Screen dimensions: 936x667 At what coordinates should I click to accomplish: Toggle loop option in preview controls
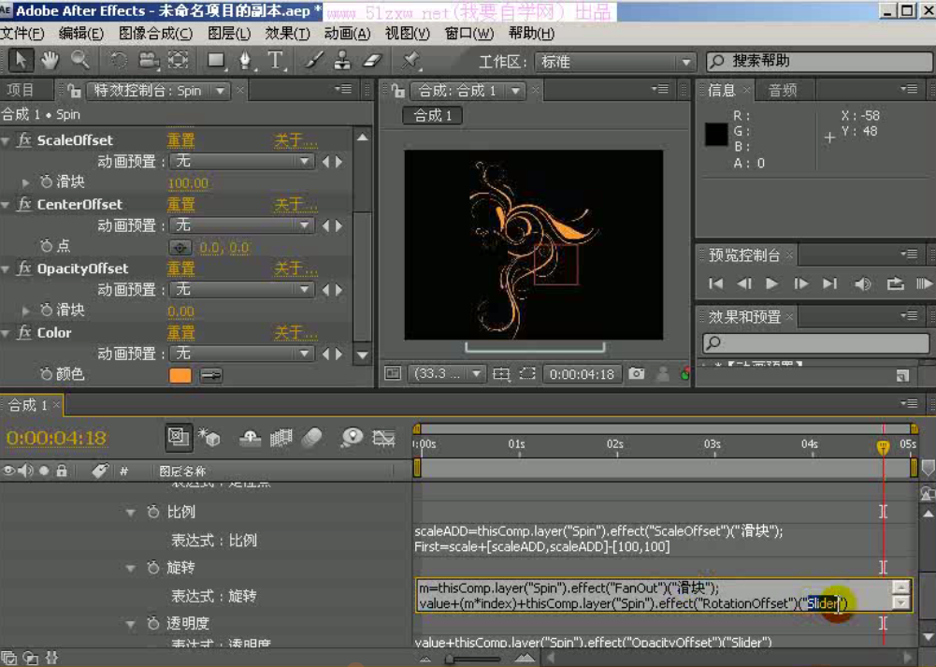pyautogui.click(x=895, y=283)
